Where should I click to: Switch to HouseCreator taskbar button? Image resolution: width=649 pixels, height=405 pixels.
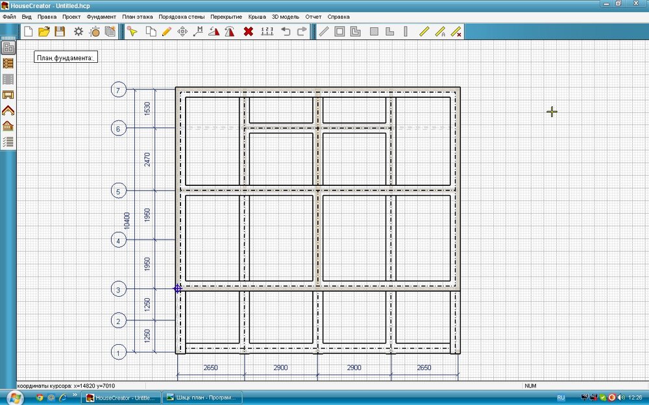[121, 398]
